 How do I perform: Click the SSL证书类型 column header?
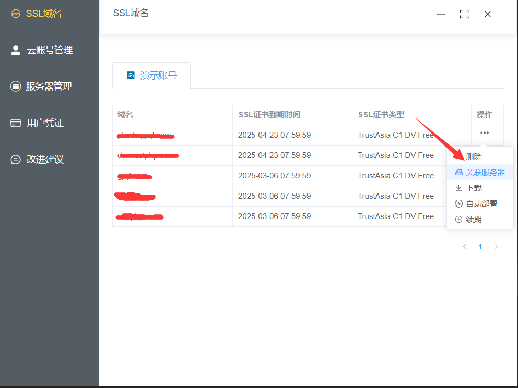pos(381,115)
